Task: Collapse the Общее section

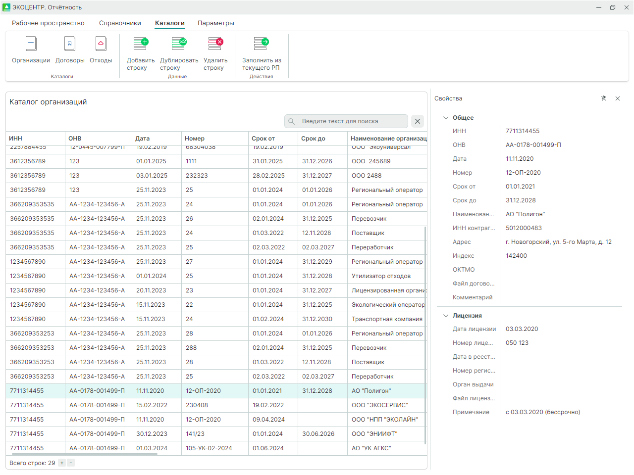Action: click(x=446, y=118)
